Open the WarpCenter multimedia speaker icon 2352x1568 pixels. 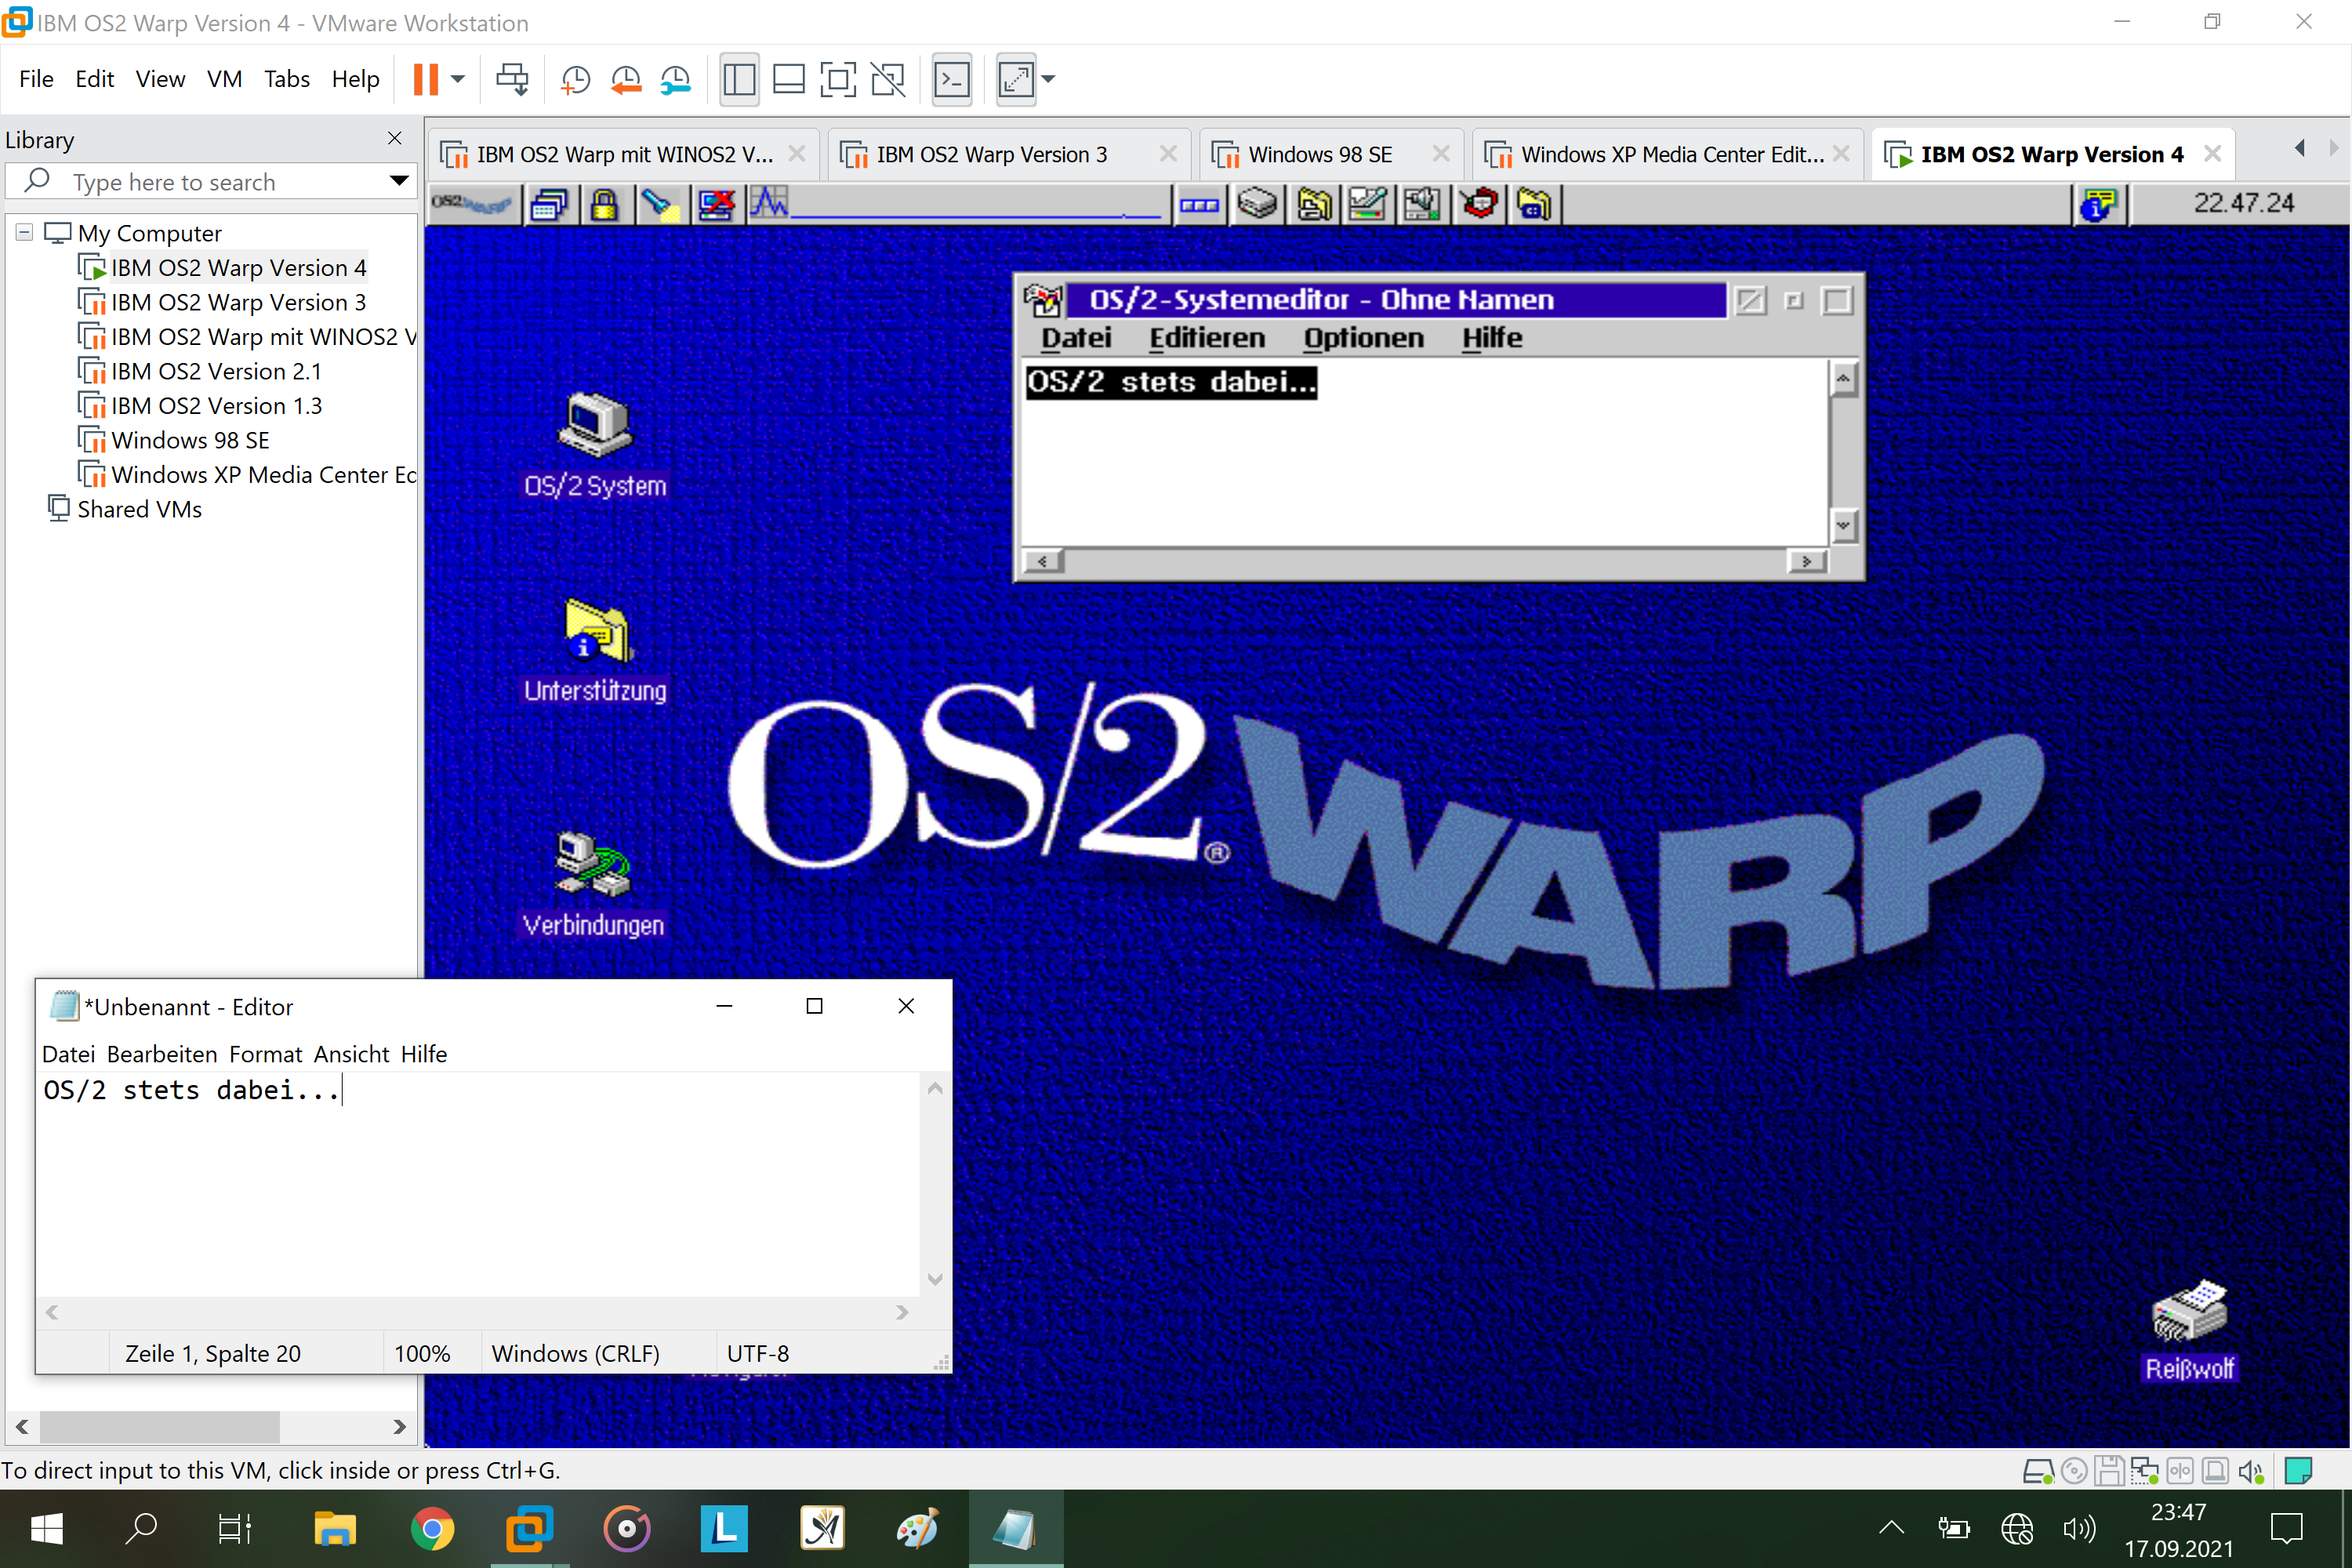tap(1421, 204)
